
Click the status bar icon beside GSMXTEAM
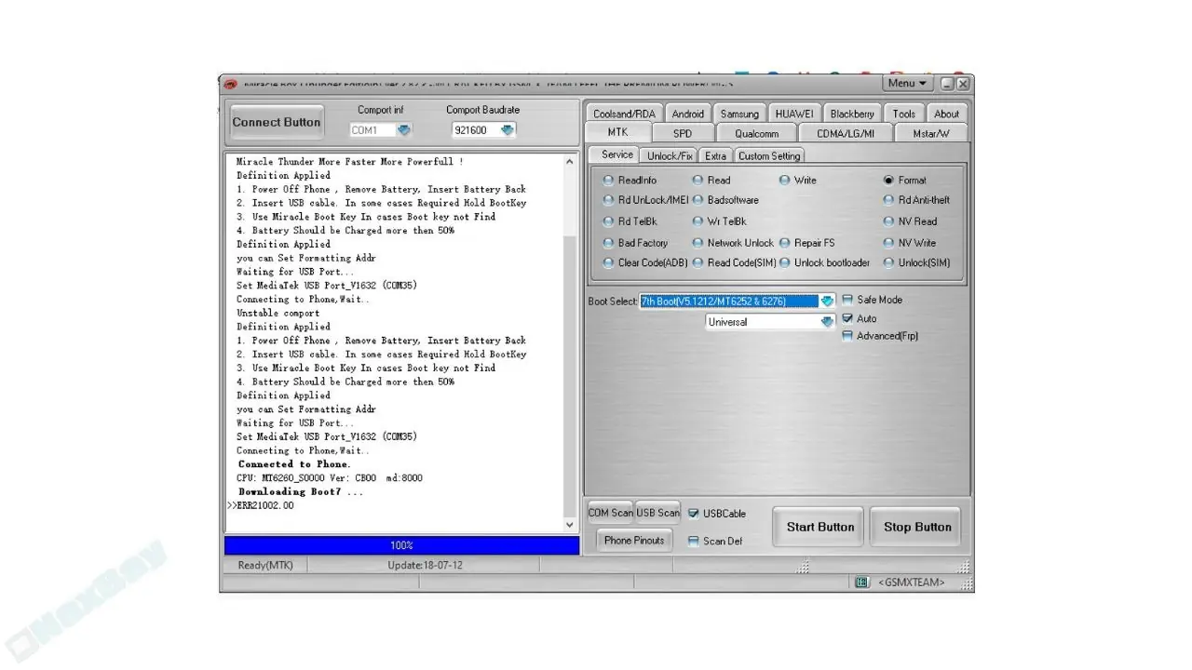coord(863,583)
